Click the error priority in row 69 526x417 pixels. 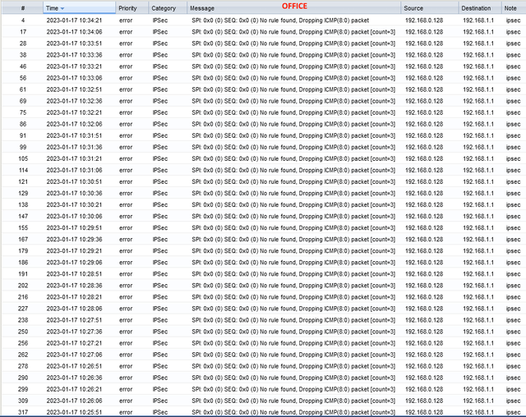coord(126,101)
